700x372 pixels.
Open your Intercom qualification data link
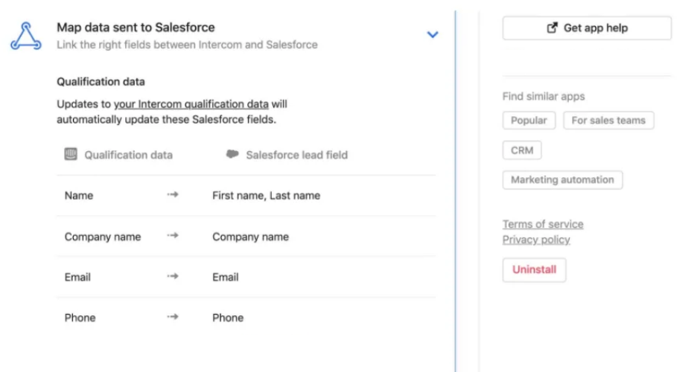(x=191, y=104)
